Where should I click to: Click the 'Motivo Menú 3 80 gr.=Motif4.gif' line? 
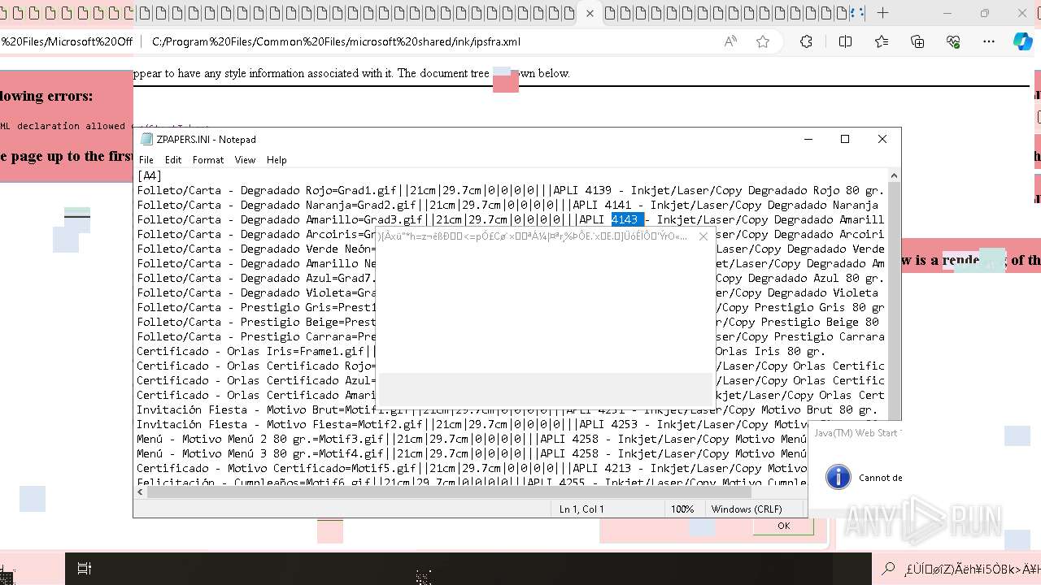coord(472,453)
